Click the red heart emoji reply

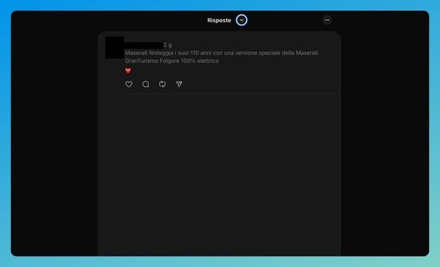128,71
